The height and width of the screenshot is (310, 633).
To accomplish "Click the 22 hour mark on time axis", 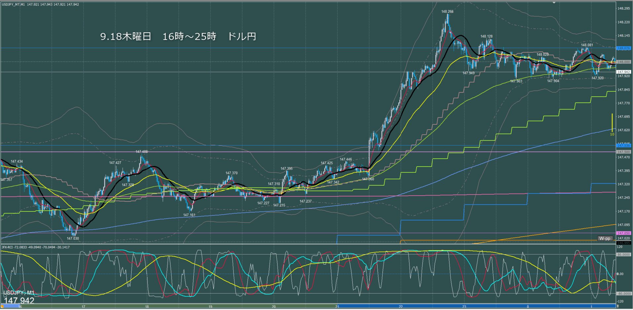I will (401, 307).
